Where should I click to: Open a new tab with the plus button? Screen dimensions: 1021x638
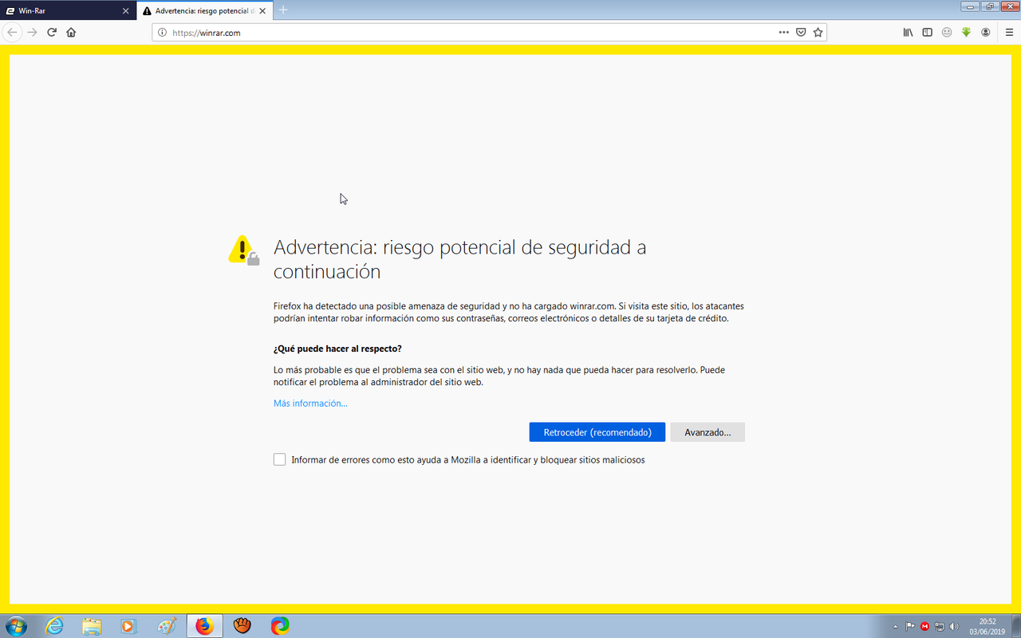coord(283,10)
